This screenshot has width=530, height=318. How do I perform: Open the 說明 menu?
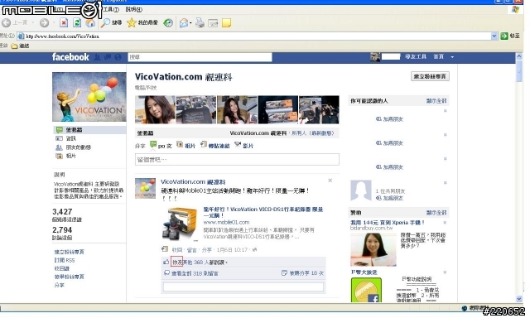134,9
